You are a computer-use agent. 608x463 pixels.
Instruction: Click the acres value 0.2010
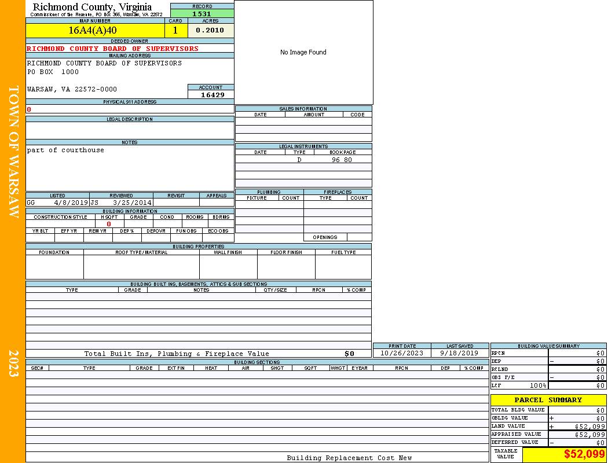pyautogui.click(x=210, y=30)
